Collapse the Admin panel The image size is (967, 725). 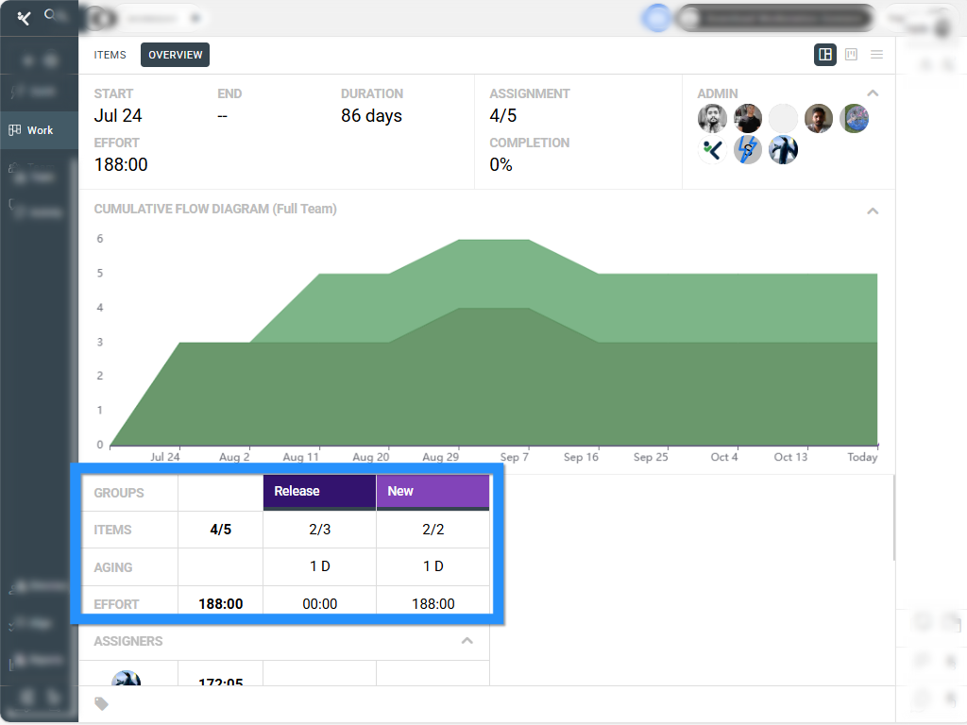pos(873,93)
